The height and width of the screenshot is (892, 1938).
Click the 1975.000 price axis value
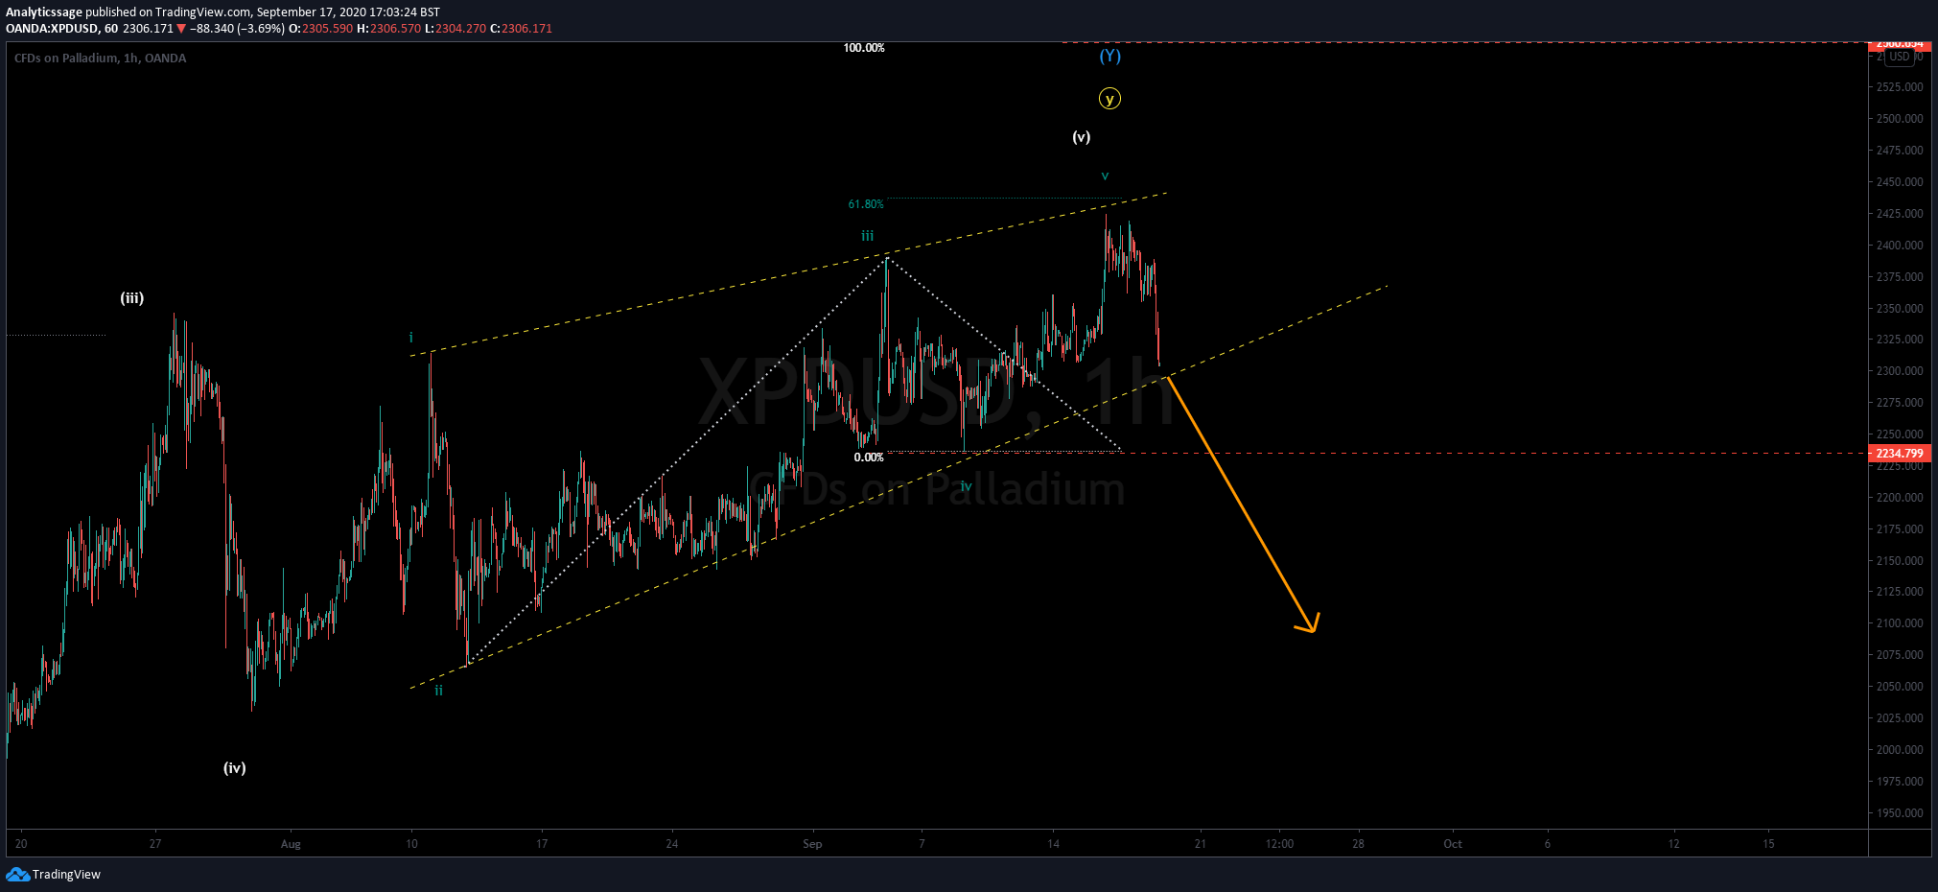click(1900, 782)
